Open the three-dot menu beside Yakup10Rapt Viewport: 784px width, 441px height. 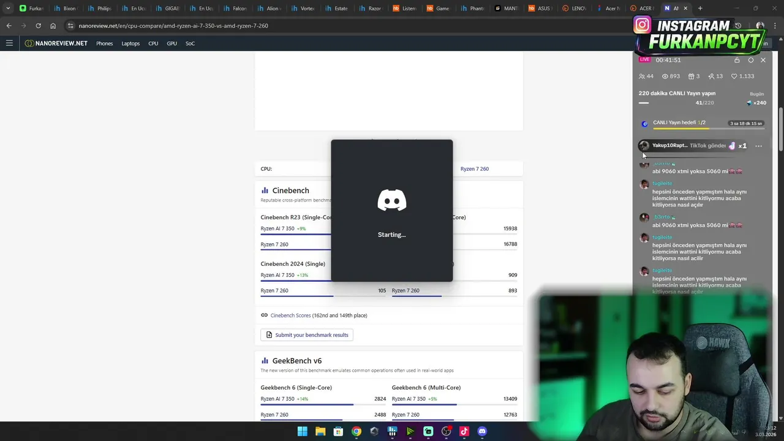click(x=758, y=146)
